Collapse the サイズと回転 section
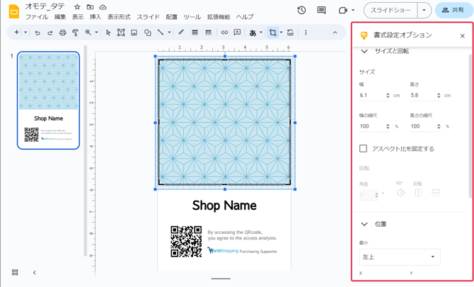474x287 pixels. coord(364,52)
